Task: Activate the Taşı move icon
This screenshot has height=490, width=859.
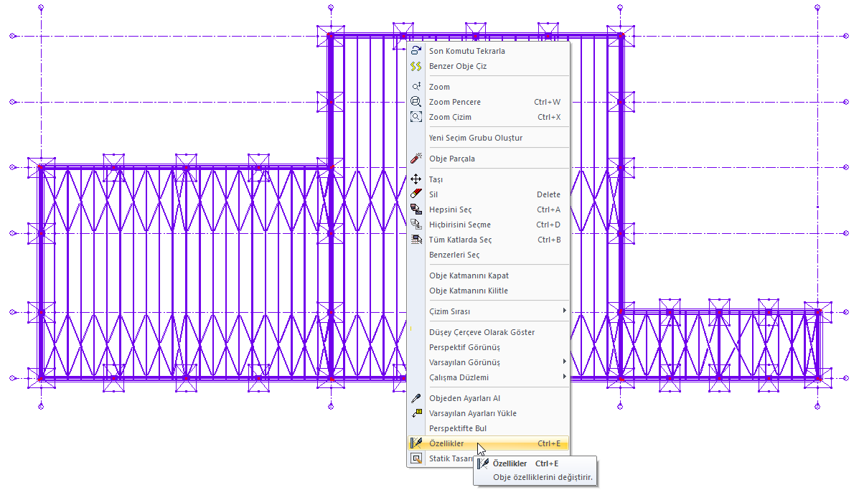Action: tap(416, 179)
